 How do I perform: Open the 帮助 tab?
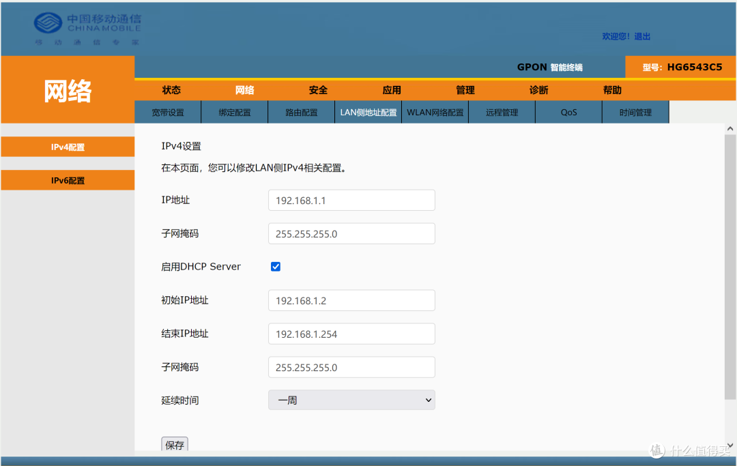click(x=611, y=89)
